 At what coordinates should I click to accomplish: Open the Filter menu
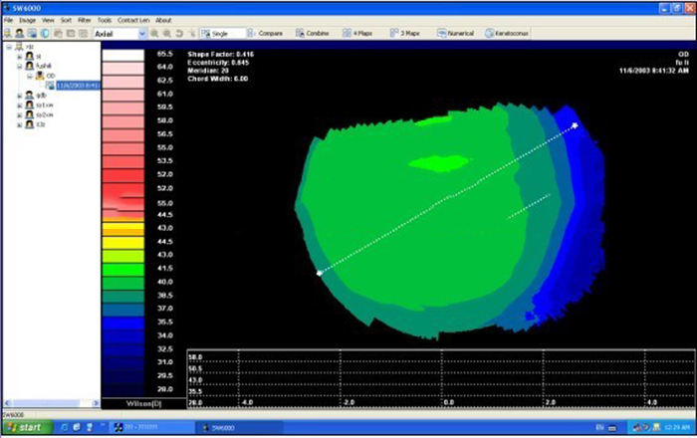(84, 20)
